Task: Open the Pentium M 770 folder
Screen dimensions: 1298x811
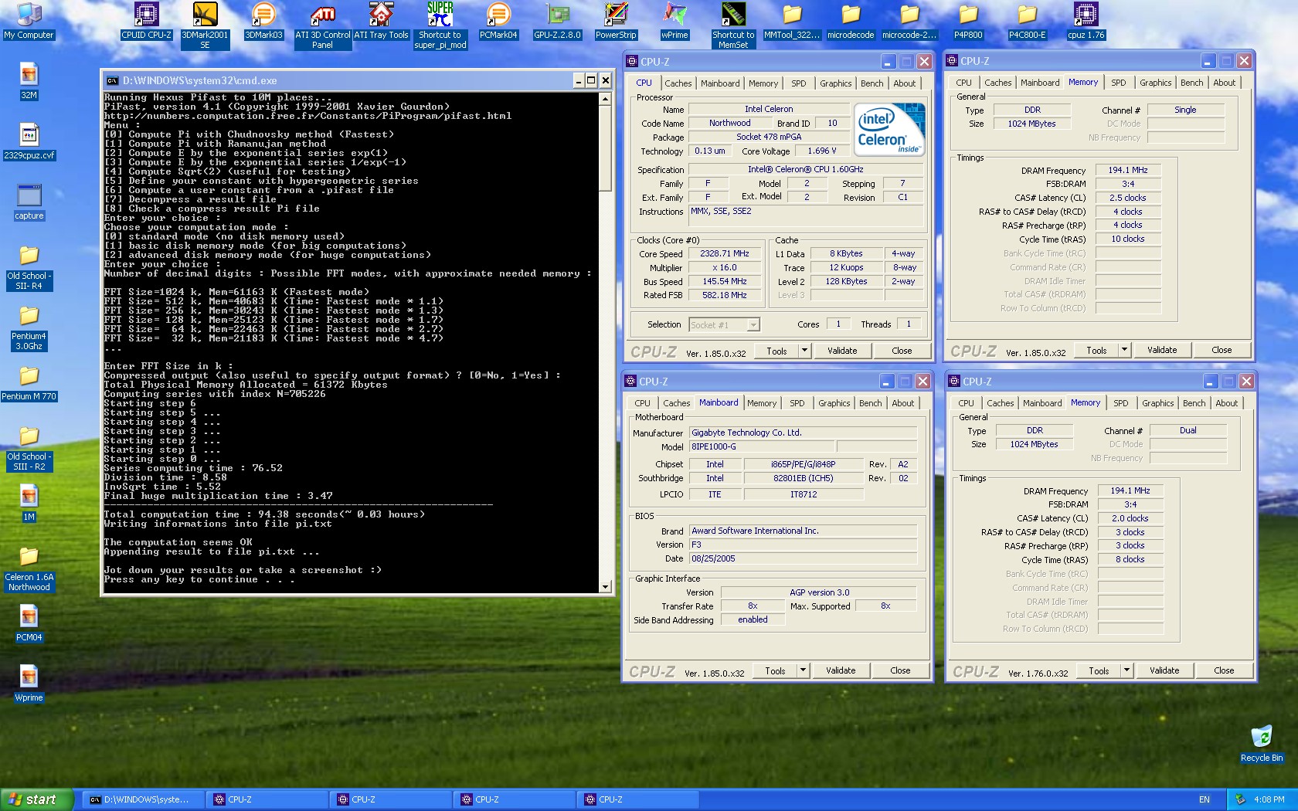Action: point(29,383)
